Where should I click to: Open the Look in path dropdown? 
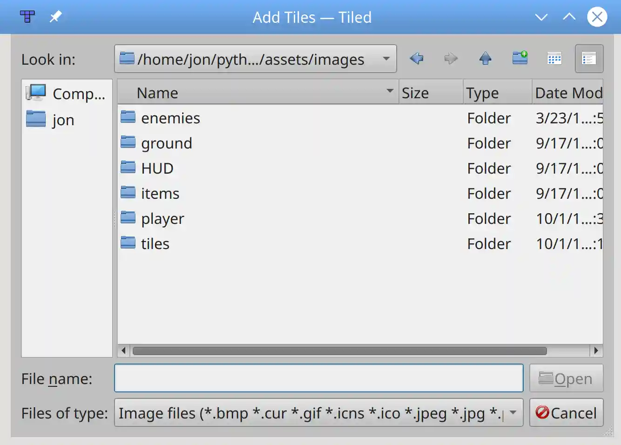pos(386,59)
